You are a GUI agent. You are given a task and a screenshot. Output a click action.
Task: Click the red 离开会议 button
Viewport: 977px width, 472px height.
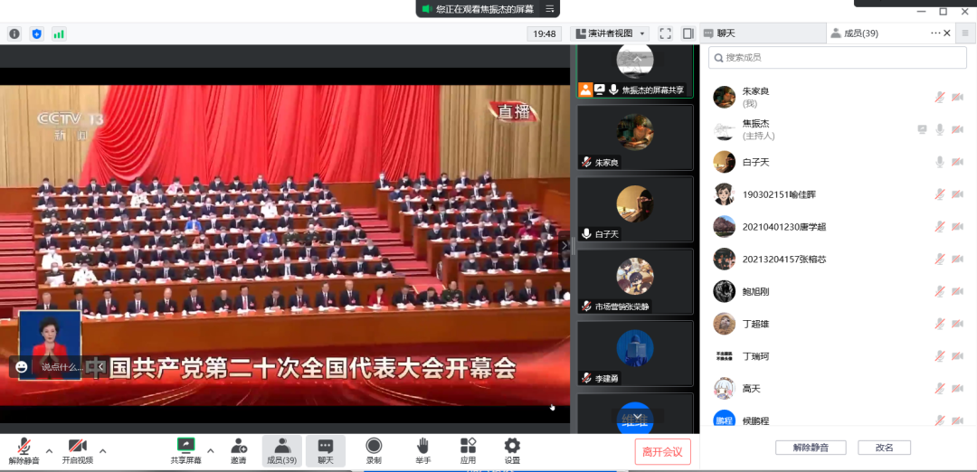[x=662, y=451]
